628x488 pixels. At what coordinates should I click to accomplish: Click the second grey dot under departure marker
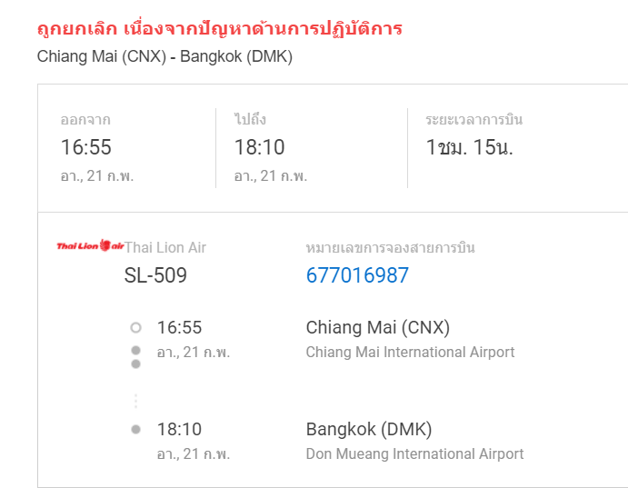(135, 364)
